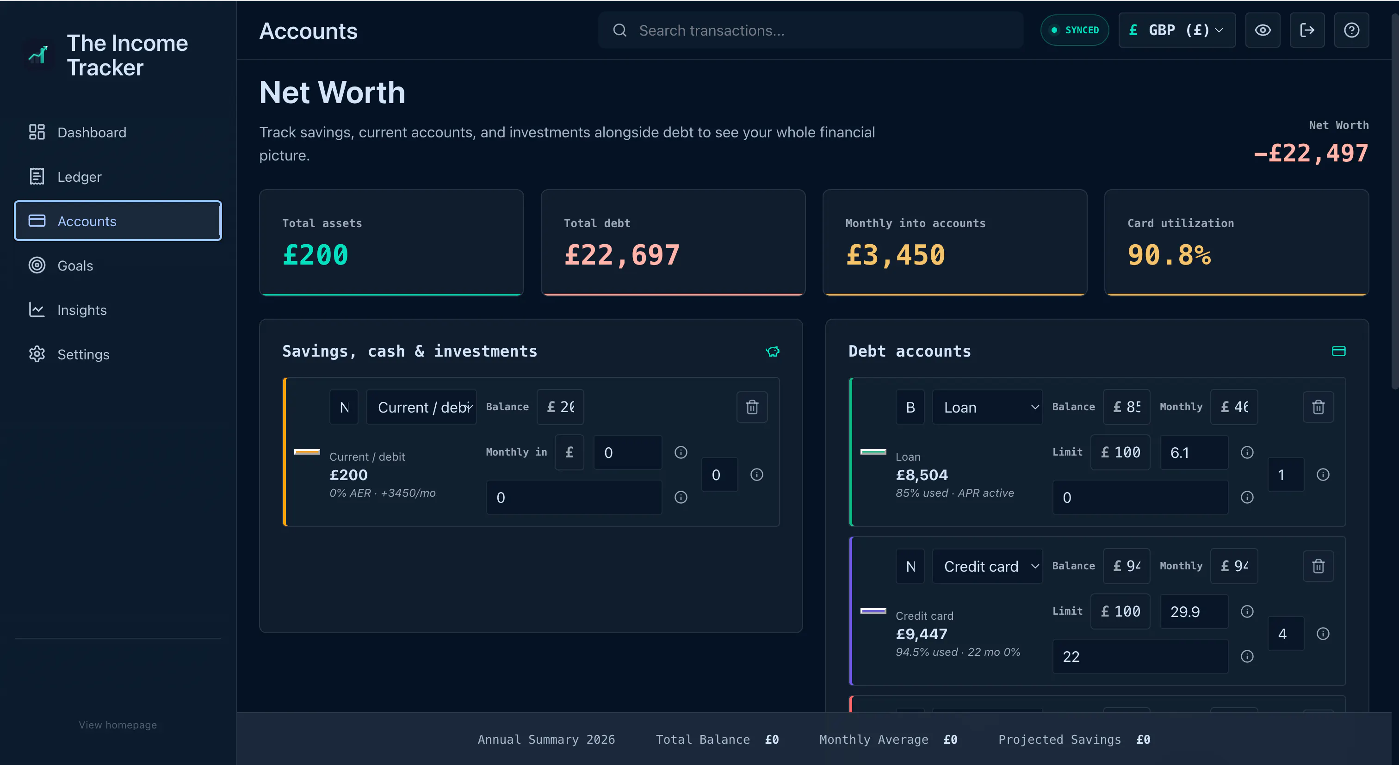Click the Loan Balance input field

coord(1127,407)
